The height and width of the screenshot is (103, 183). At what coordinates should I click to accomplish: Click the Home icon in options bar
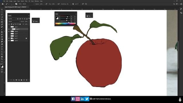tap(3, 4)
